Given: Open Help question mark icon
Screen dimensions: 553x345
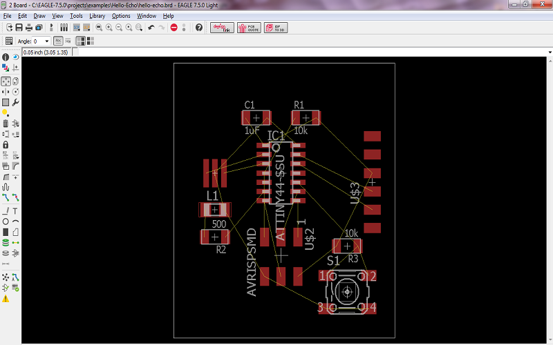Looking at the screenshot, I should pyautogui.click(x=199, y=28).
